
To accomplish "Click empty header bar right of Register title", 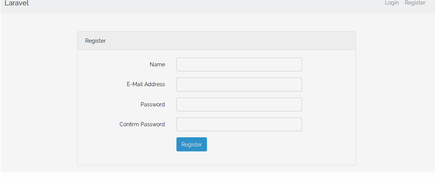I will [x=229, y=41].
